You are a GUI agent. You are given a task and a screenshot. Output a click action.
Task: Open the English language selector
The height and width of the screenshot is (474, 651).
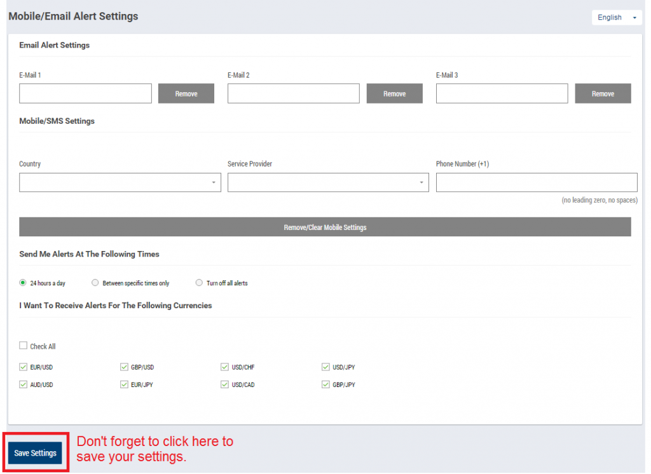pyautogui.click(x=616, y=17)
